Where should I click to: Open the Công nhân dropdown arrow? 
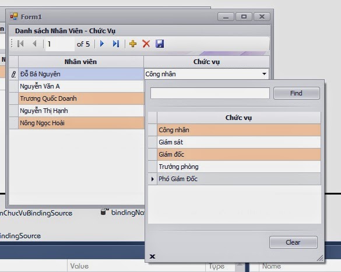pyautogui.click(x=264, y=74)
